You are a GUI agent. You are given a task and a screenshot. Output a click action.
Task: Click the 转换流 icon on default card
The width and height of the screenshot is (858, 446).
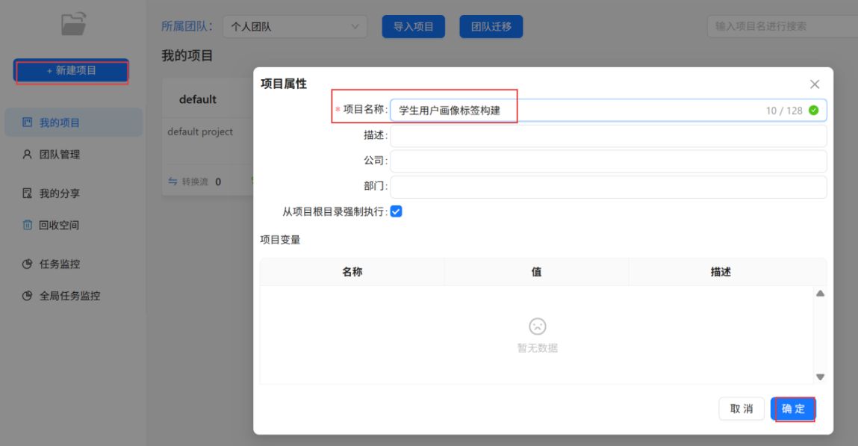click(x=173, y=182)
